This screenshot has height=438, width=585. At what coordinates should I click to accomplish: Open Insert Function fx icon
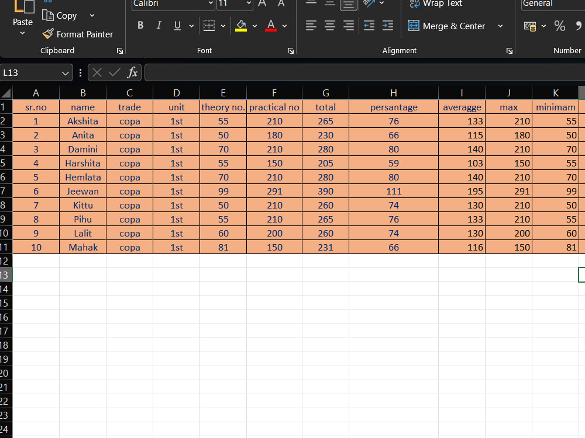[x=132, y=72]
